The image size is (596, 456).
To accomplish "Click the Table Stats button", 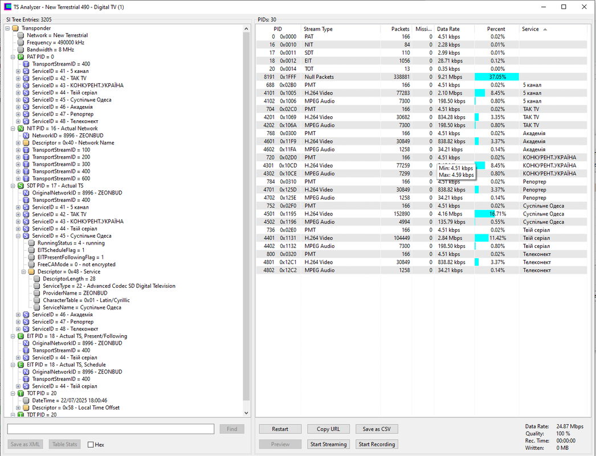I will coord(64,444).
